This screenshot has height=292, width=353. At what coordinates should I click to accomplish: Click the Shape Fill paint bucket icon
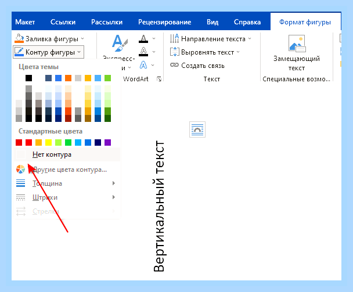coord(19,38)
